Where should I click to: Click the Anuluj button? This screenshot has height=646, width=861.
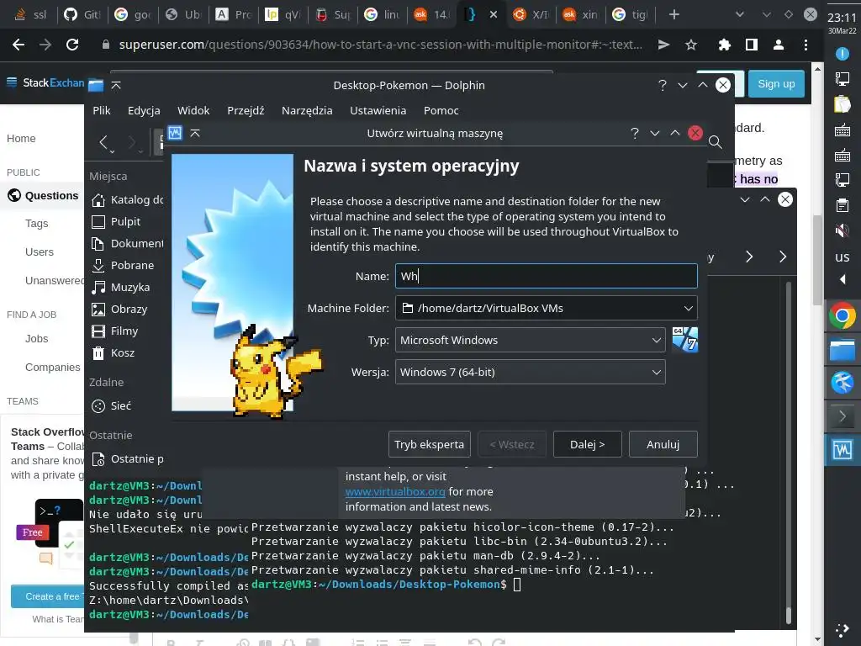(663, 444)
